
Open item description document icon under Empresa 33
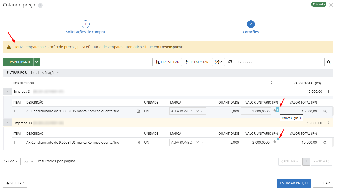[x=138, y=142]
